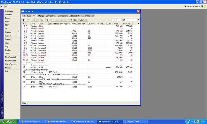The width and height of the screenshot is (207, 124).
Task: Select rule 16 masquerade with pppoe out interface
Action: point(80,67)
